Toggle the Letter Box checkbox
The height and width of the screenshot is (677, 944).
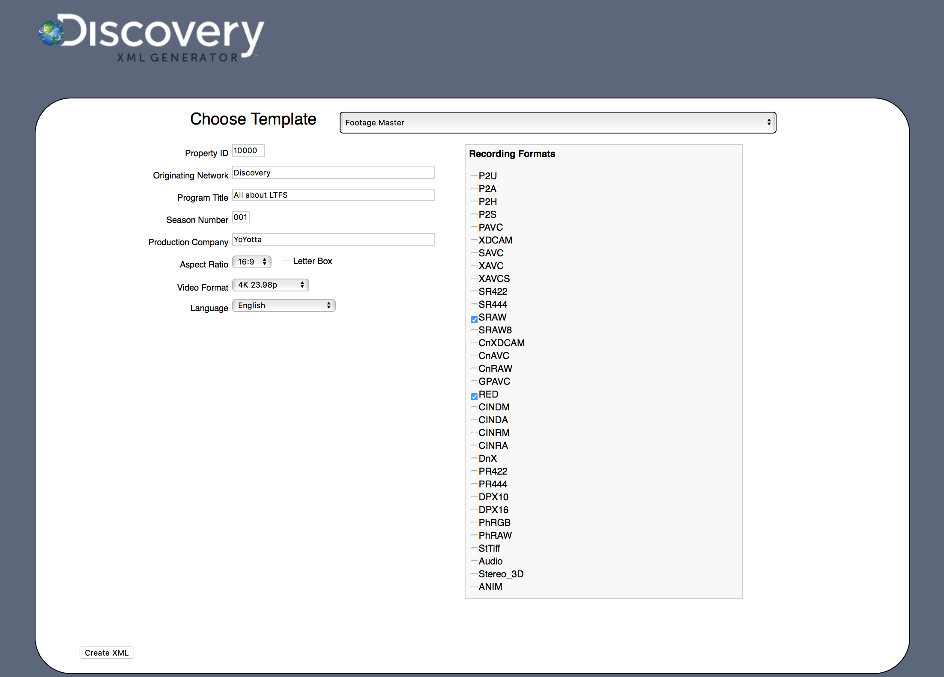[x=286, y=262]
